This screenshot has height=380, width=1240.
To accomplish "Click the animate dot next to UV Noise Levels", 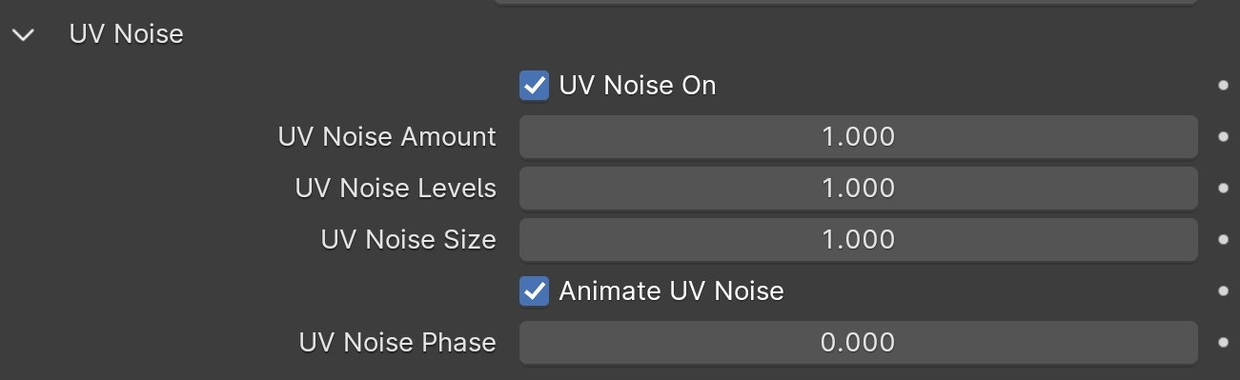I will pos(1223,189).
